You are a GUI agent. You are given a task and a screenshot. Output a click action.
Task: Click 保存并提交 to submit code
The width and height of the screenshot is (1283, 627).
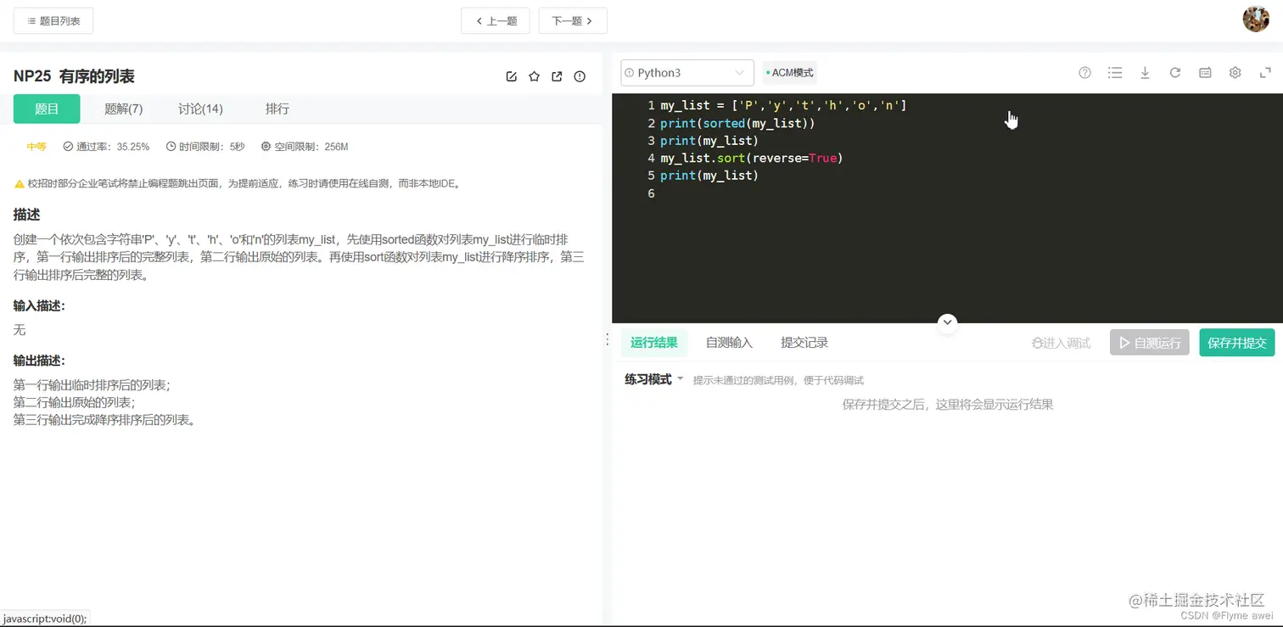1236,342
